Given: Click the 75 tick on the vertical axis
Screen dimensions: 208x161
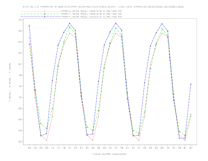Looking at the screenshot, I should pos(20,86).
